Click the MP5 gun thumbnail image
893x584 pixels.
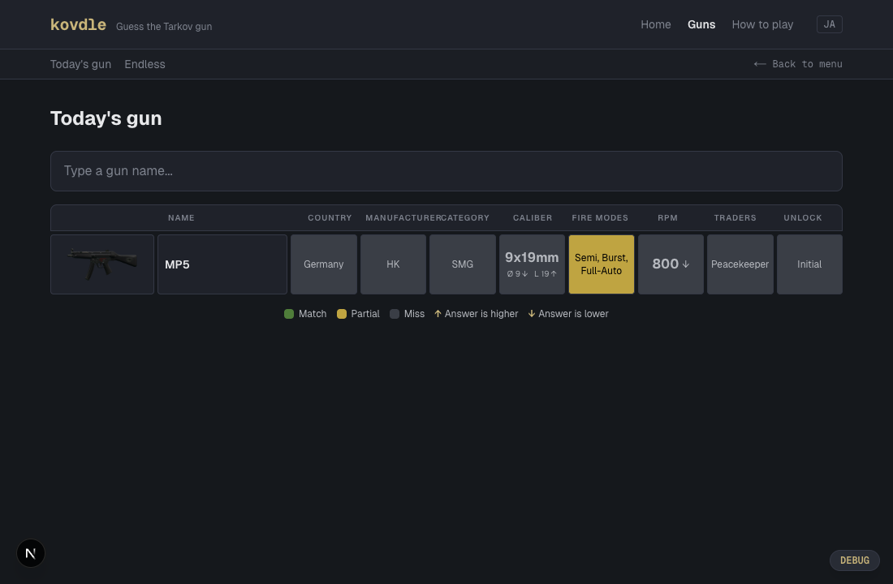102,264
